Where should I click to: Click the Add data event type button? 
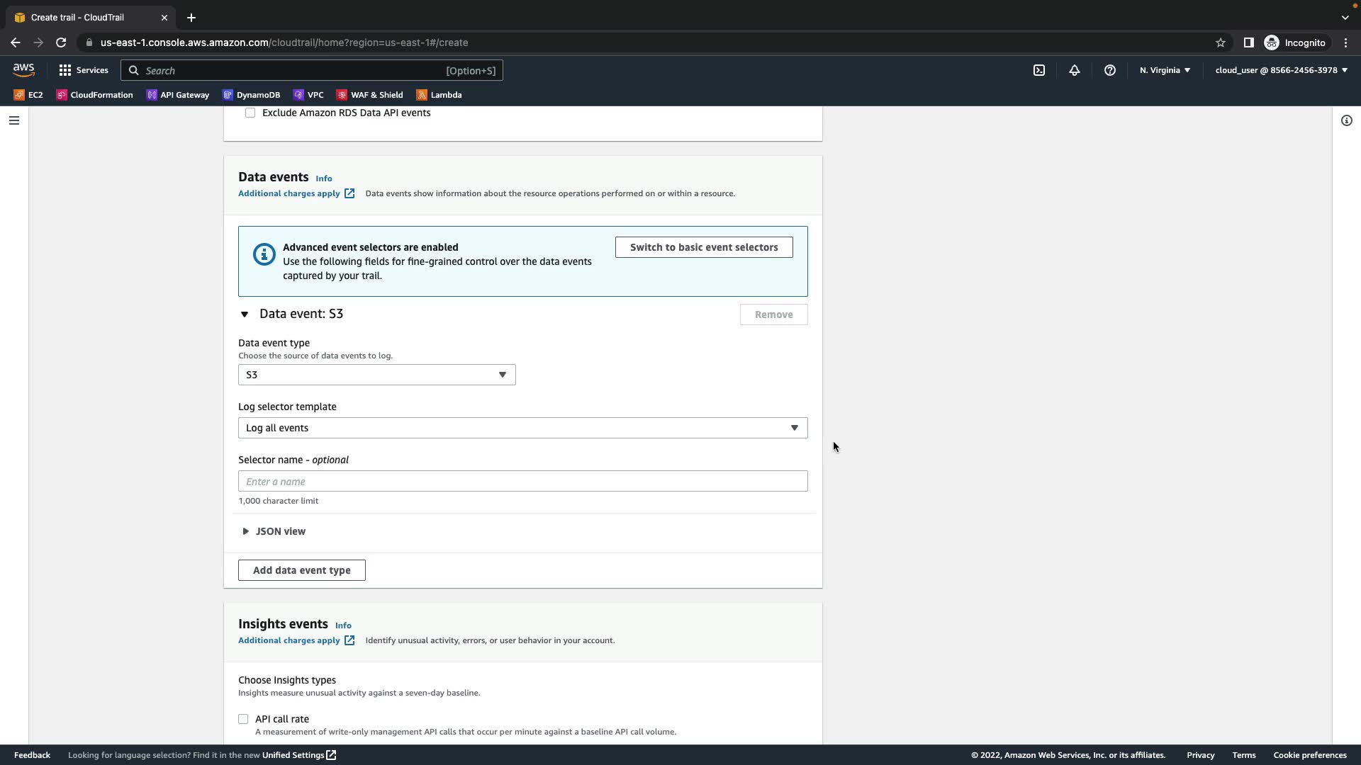coord(301,570)
